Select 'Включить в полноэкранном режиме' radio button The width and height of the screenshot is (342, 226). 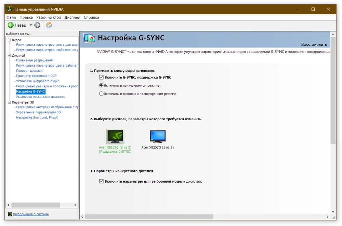(x=101, y=85)
